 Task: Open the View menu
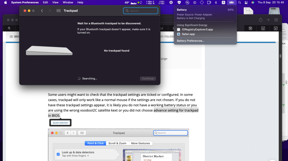(x=55, y=3)
